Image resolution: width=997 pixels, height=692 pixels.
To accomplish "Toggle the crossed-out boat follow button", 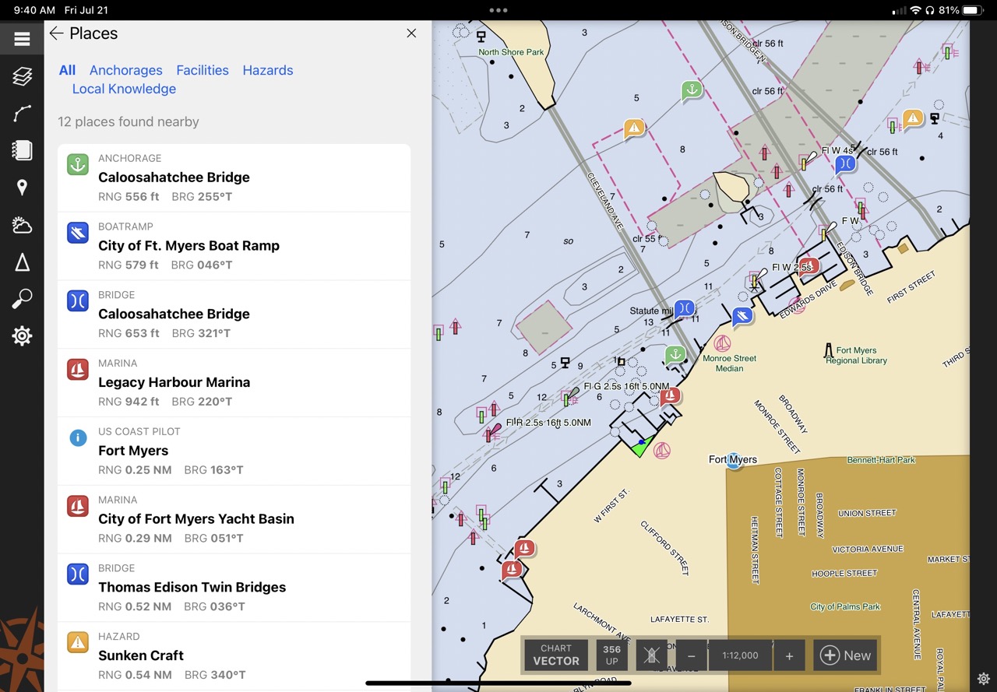I will point(652,655).
